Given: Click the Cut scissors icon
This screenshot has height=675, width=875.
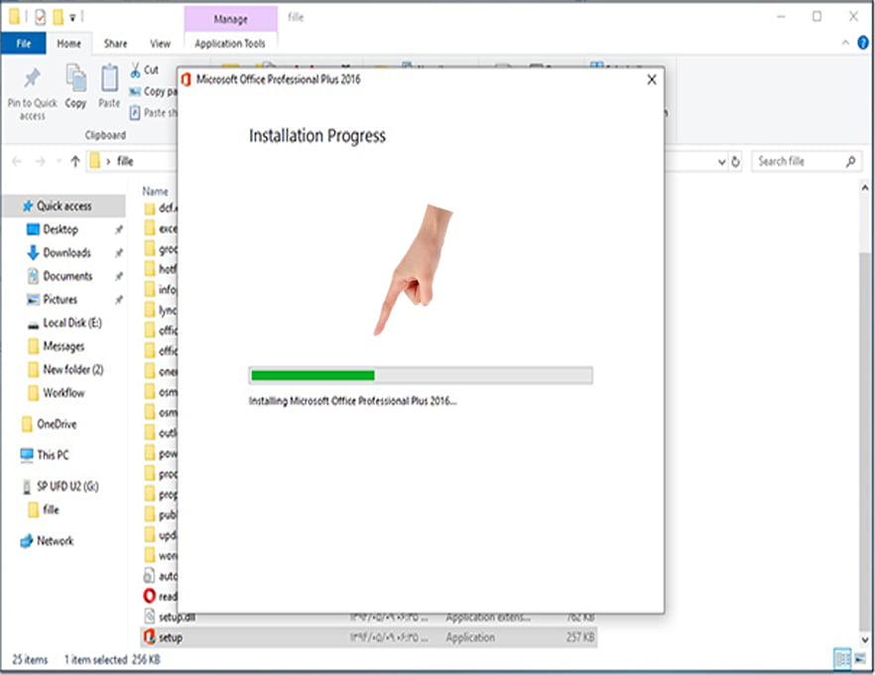Looking at the screenshot, I should pyautogui.click(x=135, y=70).
